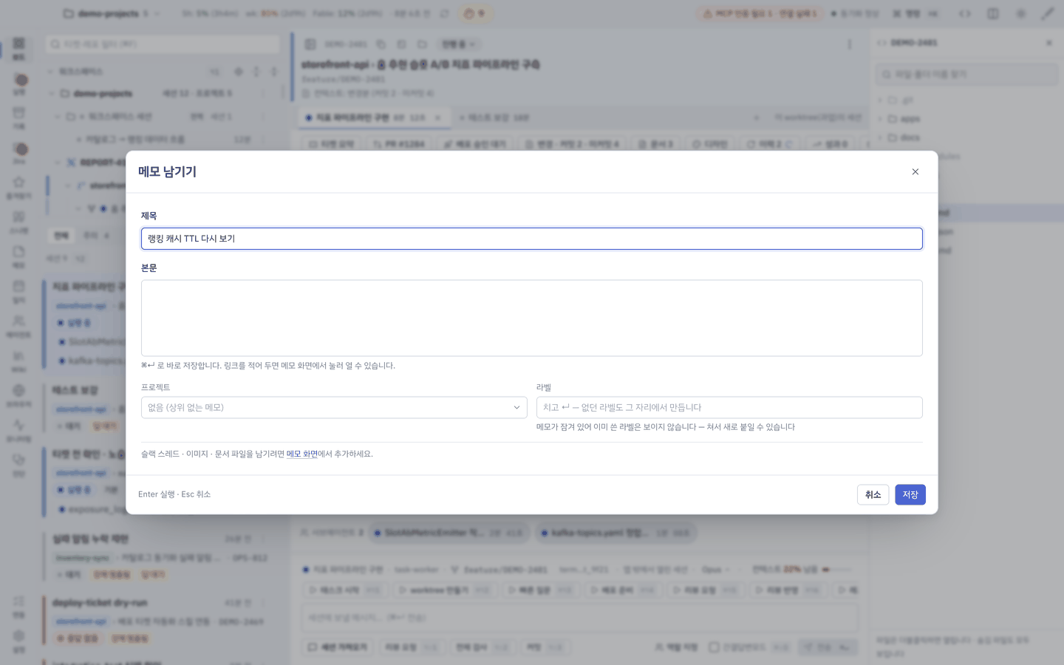The height and width of the screenshot is (665, 1064).
Task: Open the Opus model dropdown
Action: tap(715, 570)
